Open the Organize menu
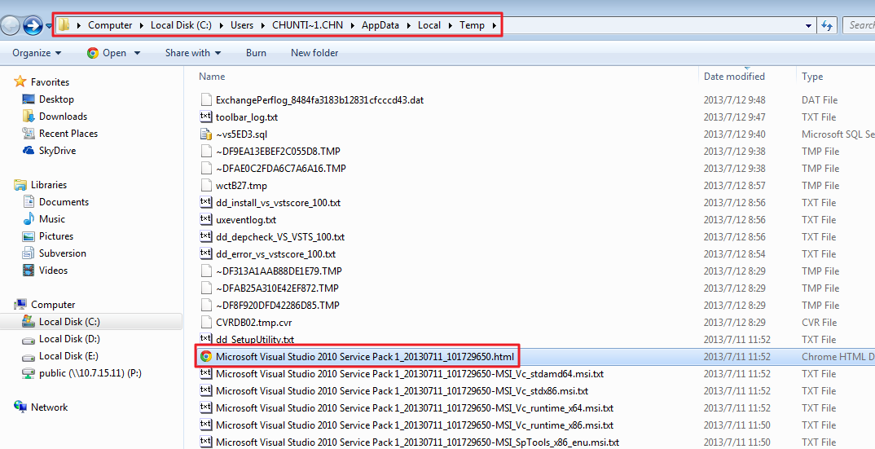Viewport: 875px width, 449px height. click(37, 53)
